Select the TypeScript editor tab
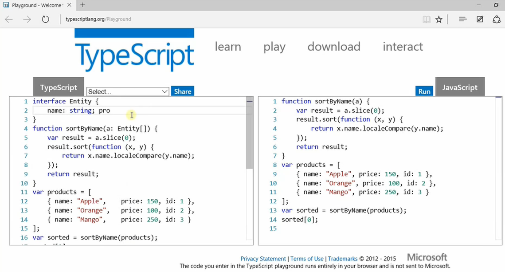This screenshot has width=505, height=272. coord(59,87)
